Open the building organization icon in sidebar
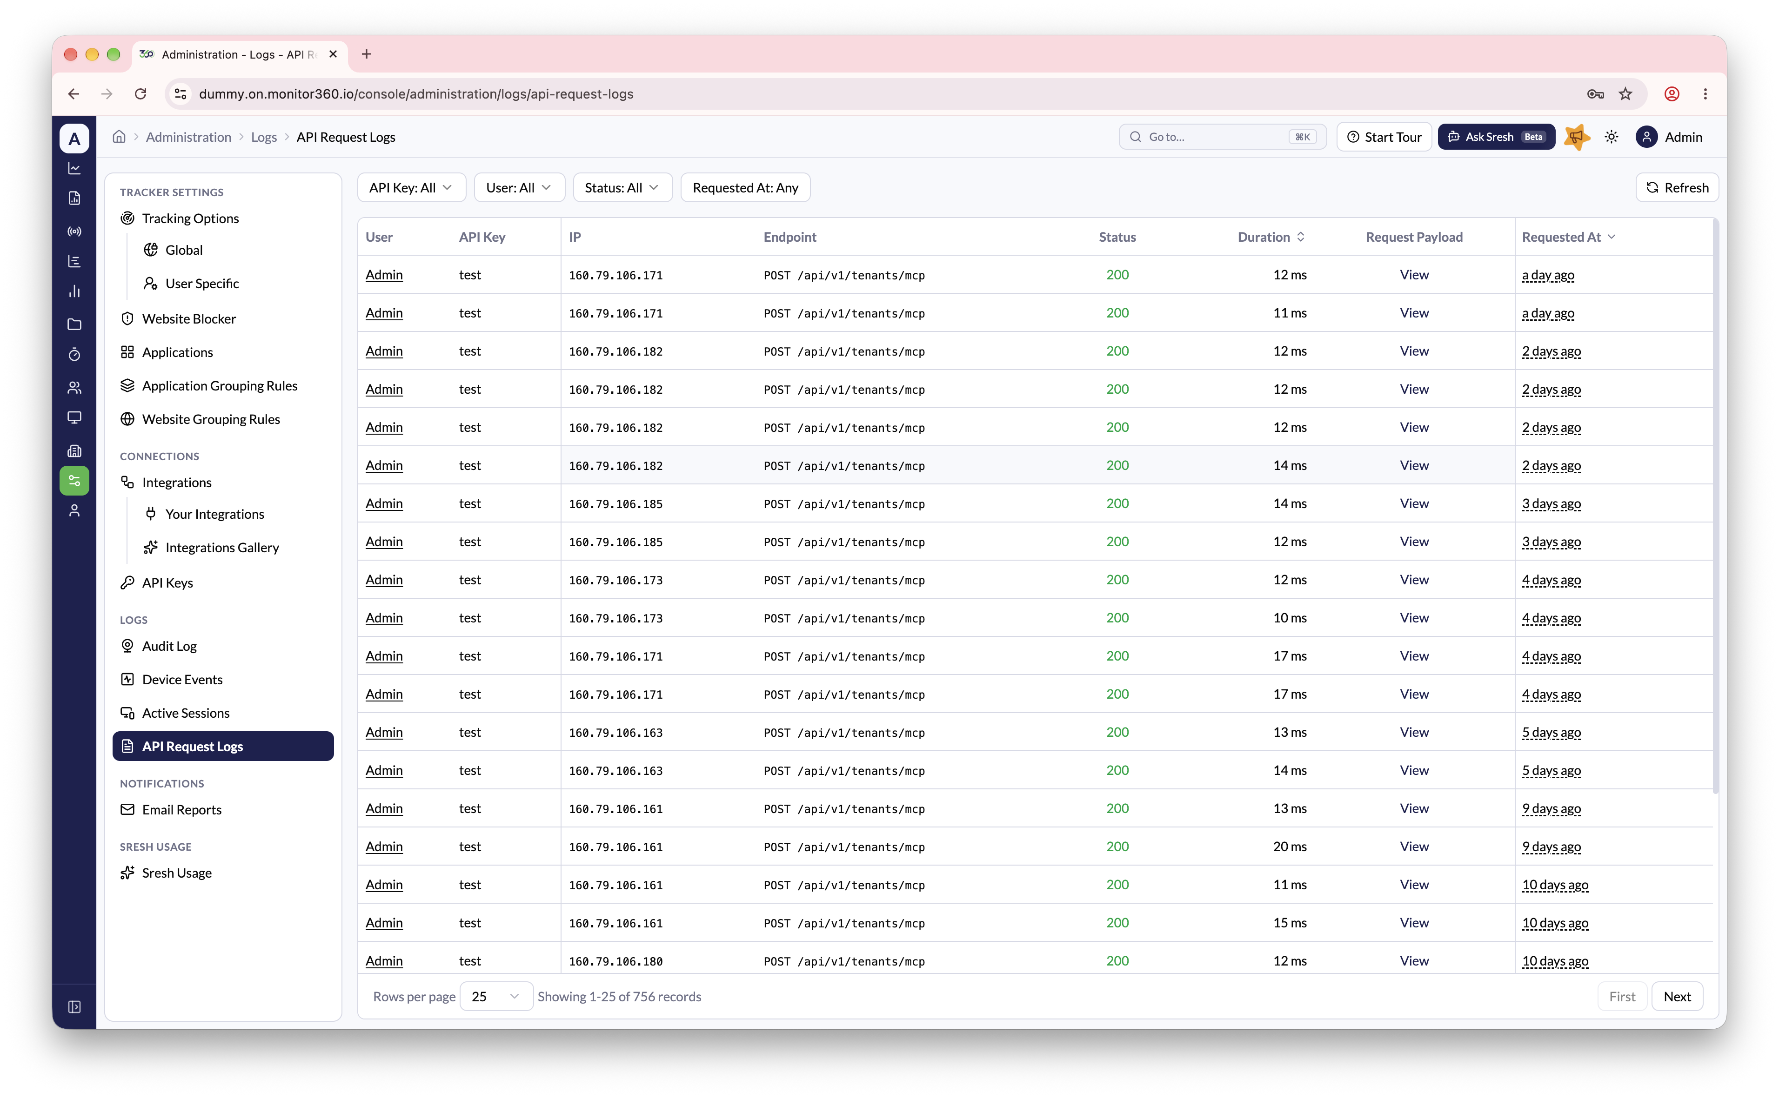This screenshot has width=1779, height=1098. coord(74,451)
